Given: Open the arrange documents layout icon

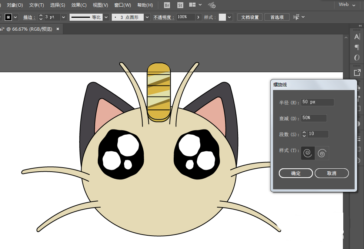Looking at the screenshot, I should click(x=193, y=5).
